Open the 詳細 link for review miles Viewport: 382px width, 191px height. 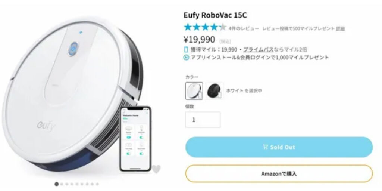(340, 28)
